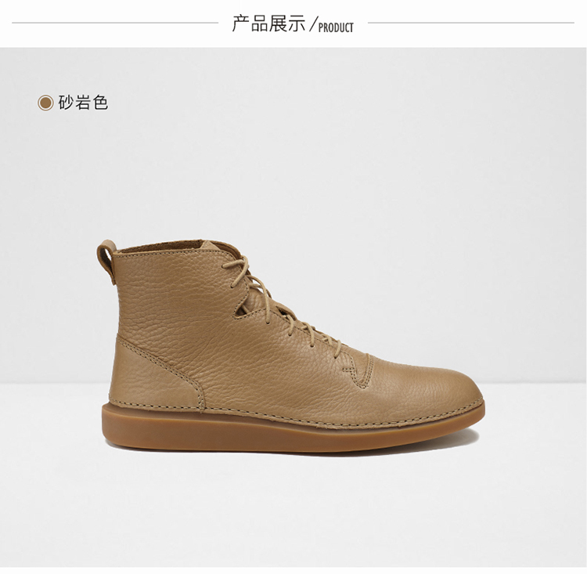Click the slash between 产品展示 and PRODUCT
The width and height of the screenshot is (587, 574).
pyautogui.click(x=313, y=23)
